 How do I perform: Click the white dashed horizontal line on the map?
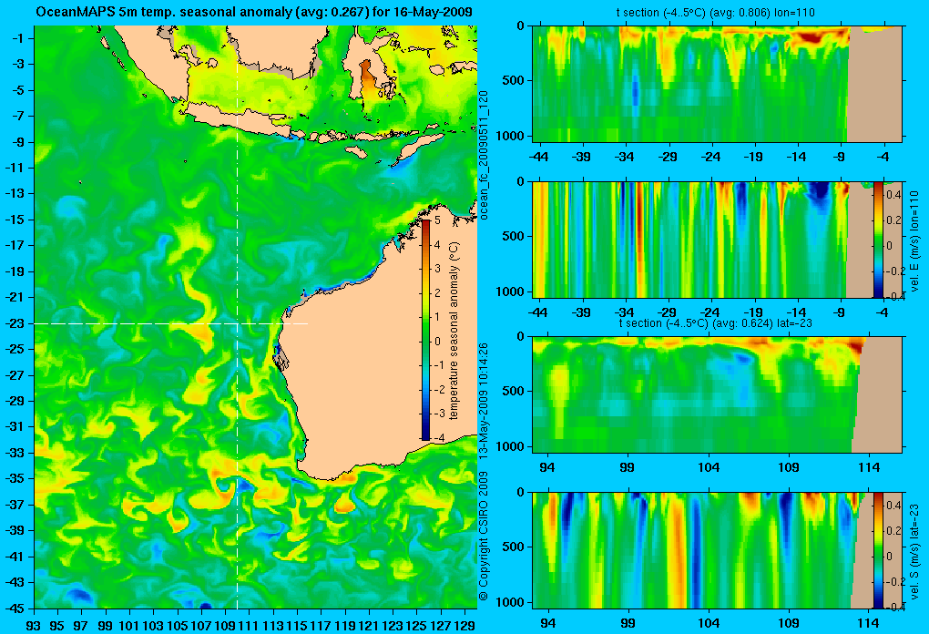tap(171, 323)
